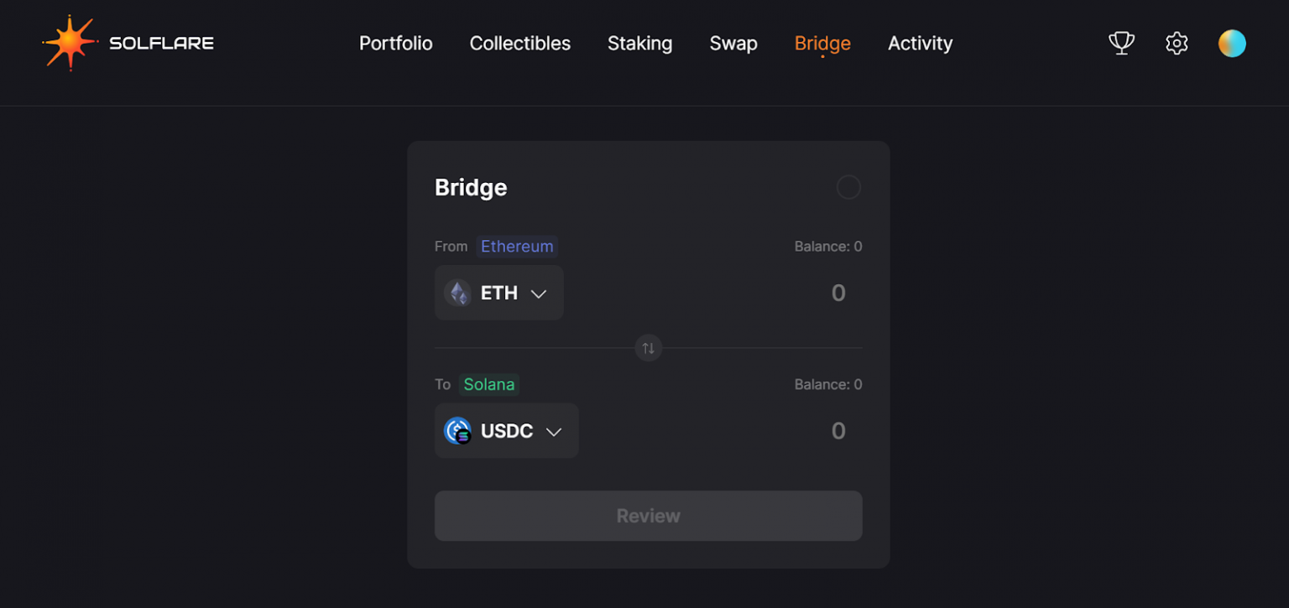Switch to the Swap tab
1289x608 pixels.
coord(733,43)
